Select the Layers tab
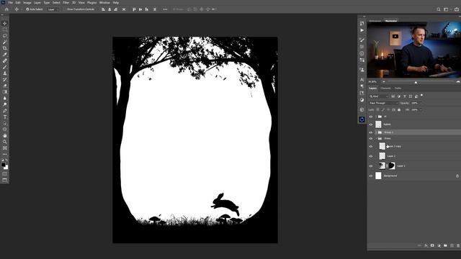This screenshot has height=259, width=461. tap(373, 88)
